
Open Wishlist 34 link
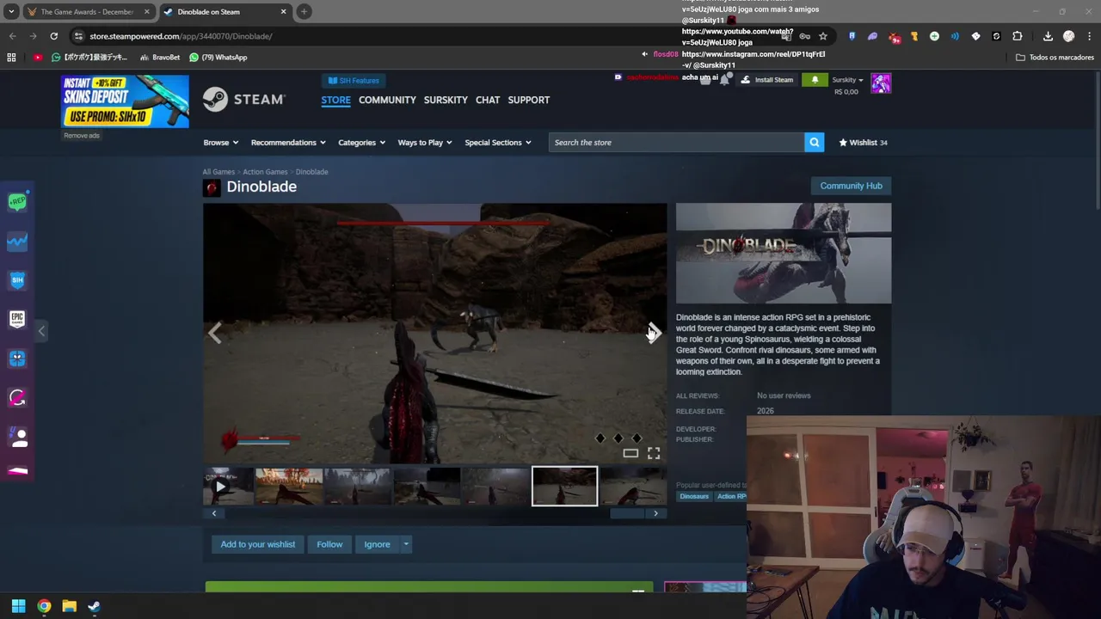(x=863, y=143)
